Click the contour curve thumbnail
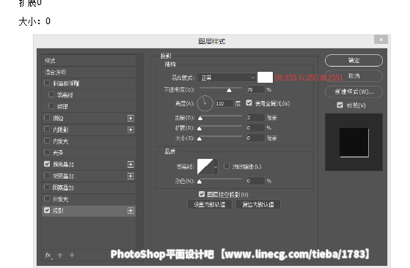 click(x=205, y=166)
